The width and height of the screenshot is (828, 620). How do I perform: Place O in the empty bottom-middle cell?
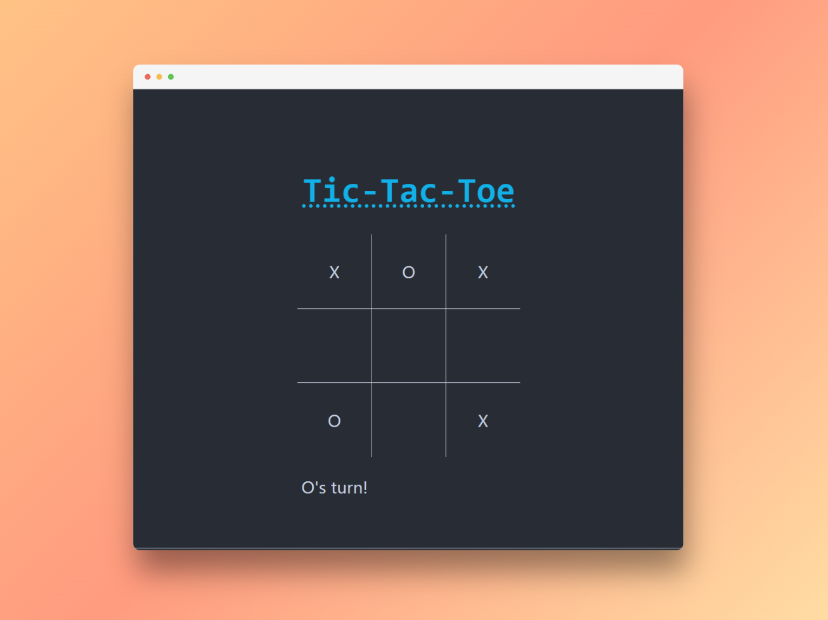click(x=408, y=420)
